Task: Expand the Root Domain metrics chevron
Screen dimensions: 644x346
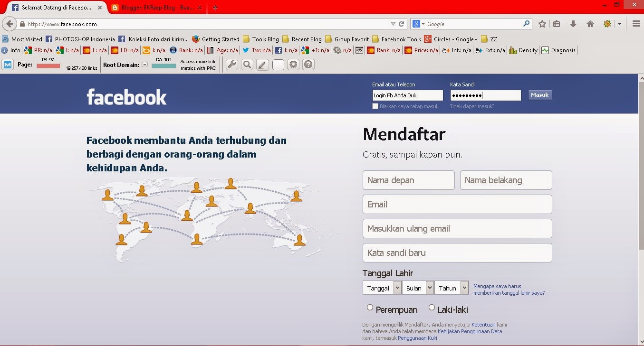Action: tap(144, 65)
